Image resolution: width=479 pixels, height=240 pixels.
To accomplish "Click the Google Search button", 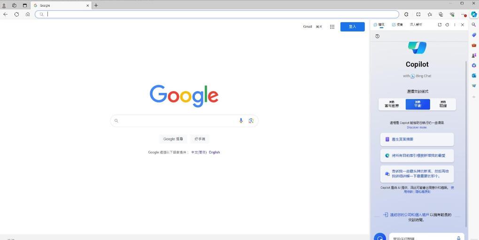I will 173,139.
